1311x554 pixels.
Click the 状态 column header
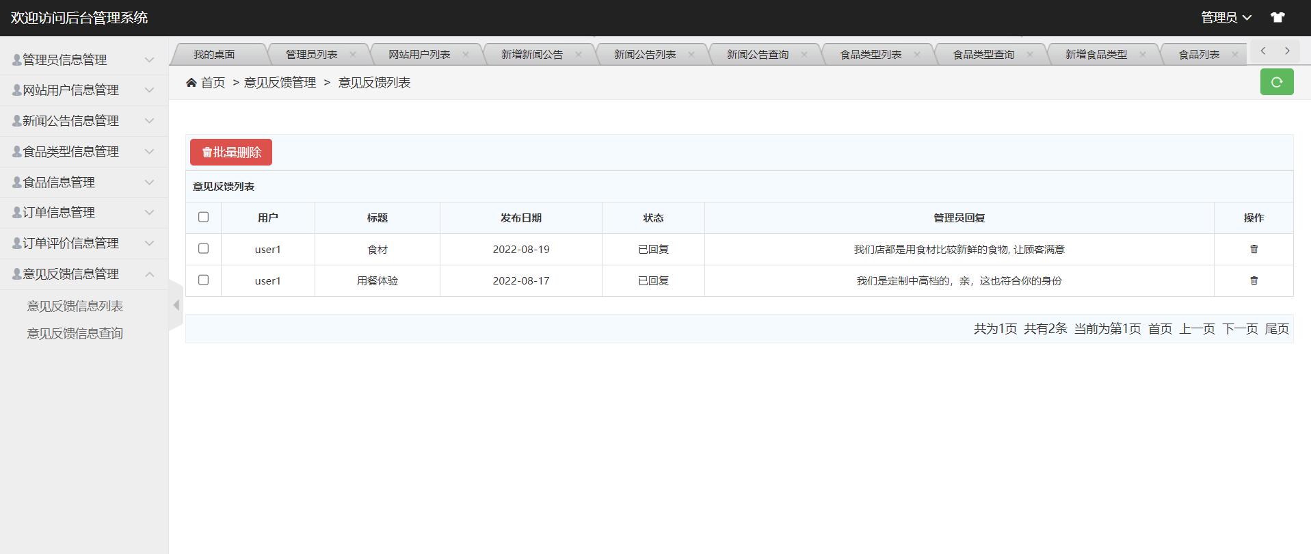click(653, 218)
